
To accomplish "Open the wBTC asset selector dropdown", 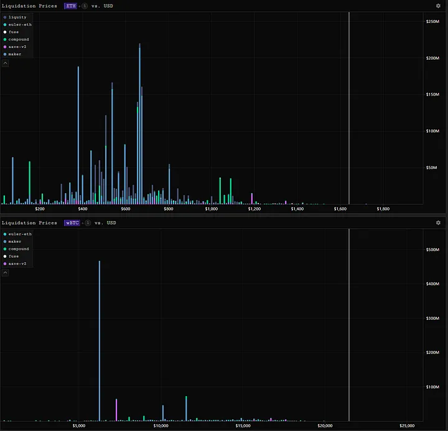I will point(72,222).
